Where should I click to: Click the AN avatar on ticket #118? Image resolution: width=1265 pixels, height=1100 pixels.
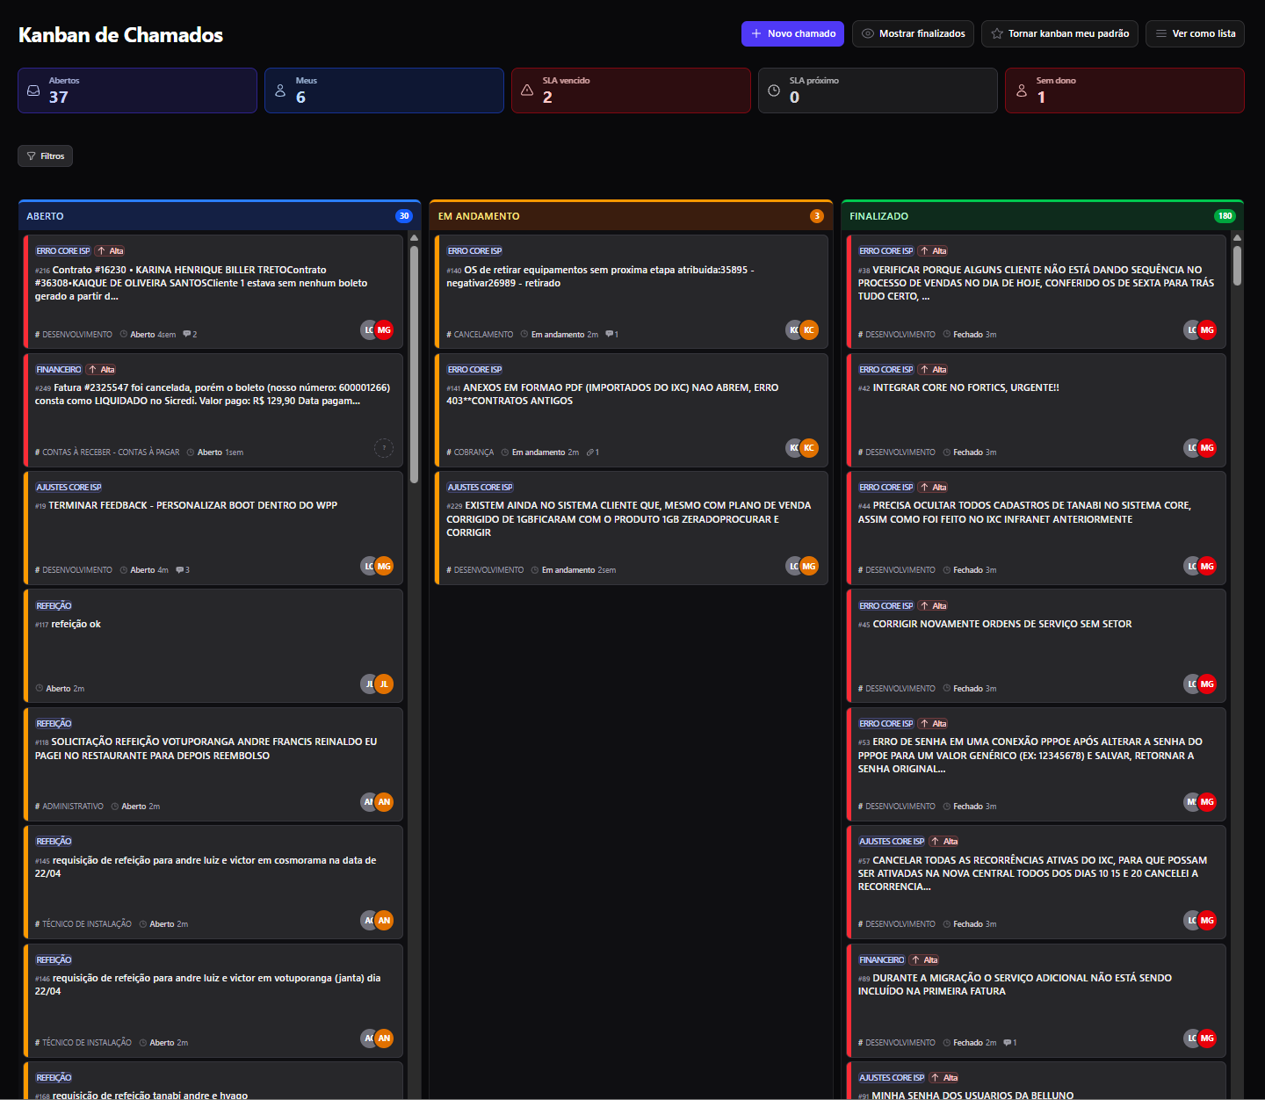384,802
